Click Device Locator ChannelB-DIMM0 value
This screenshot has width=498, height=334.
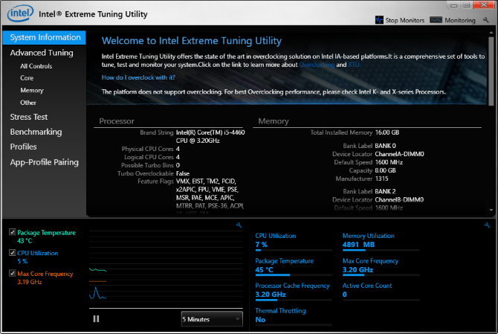[399, 200]
